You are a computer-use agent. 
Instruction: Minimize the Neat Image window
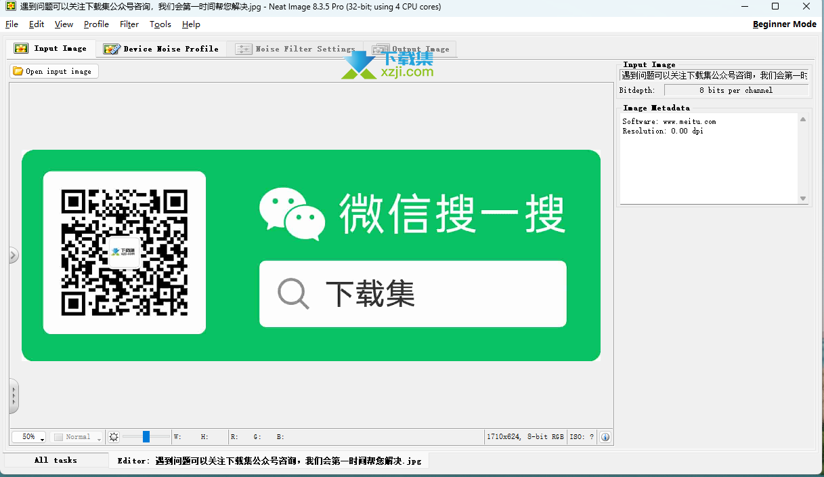click(x=744, y=7)
